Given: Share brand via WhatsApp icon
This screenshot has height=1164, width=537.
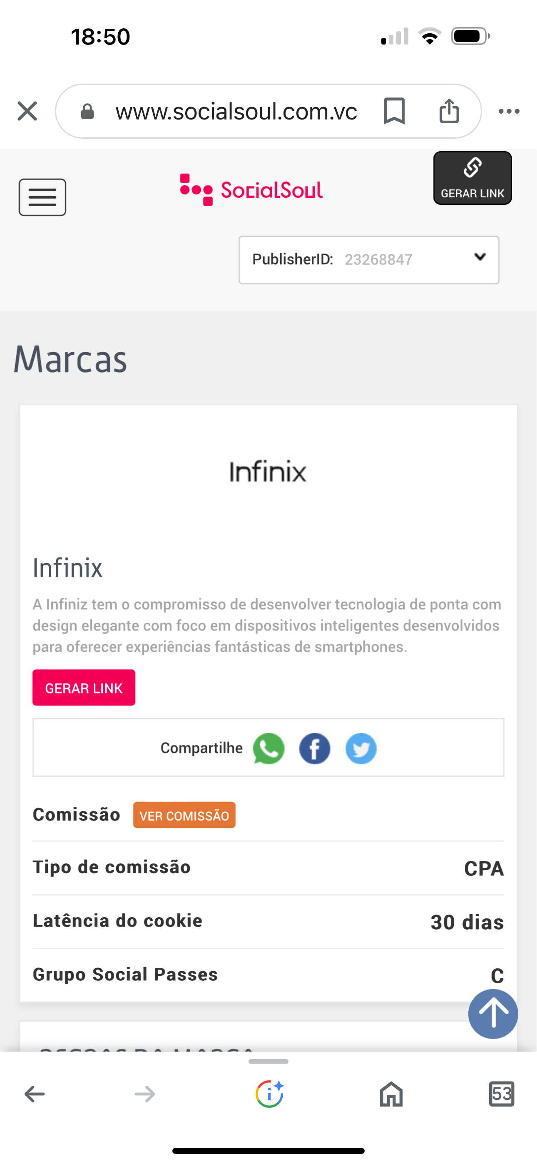Looking at the screenshot, I should click(268, 748).
